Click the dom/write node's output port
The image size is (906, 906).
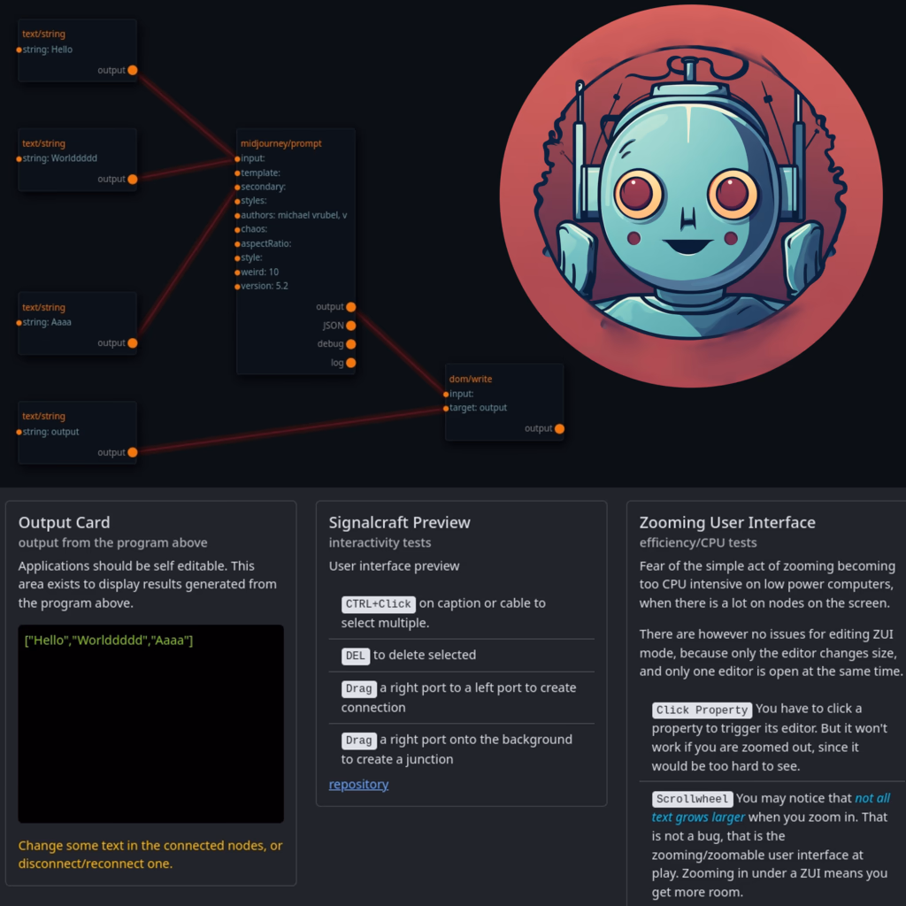559,429
